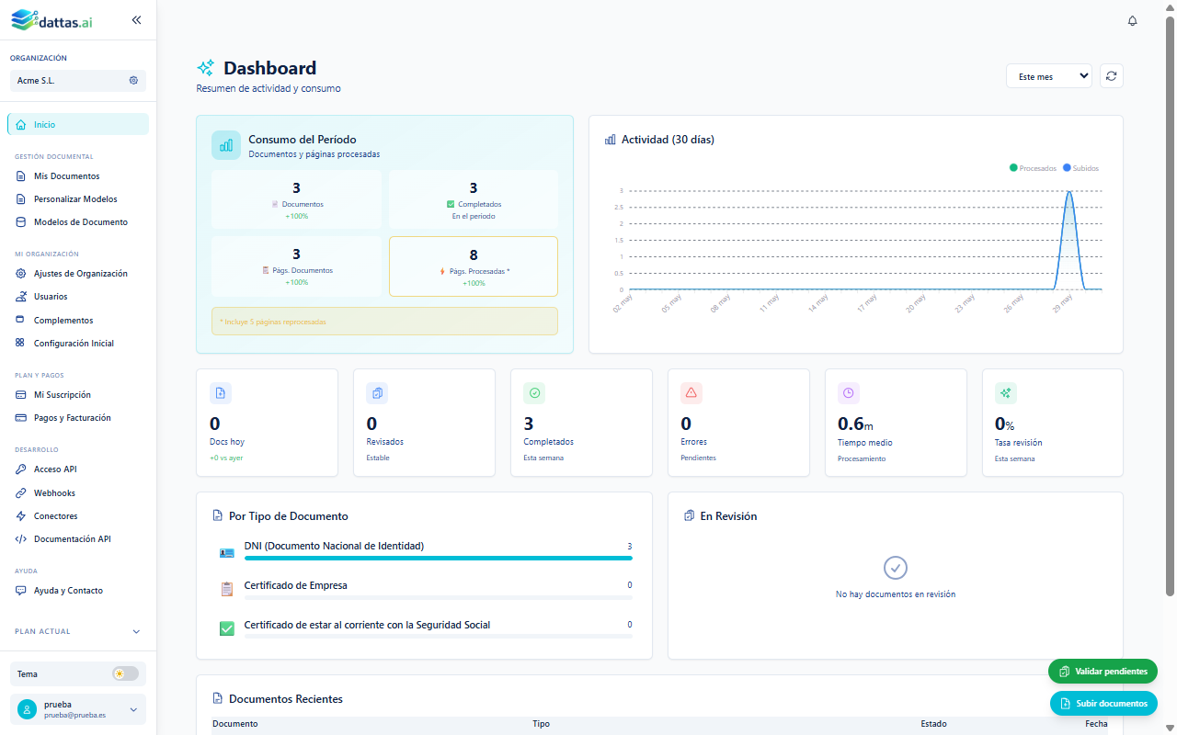The image size is (1177, 735).
Task: Click the refresh icon beside Este mes
Action: pos(1112,76)
